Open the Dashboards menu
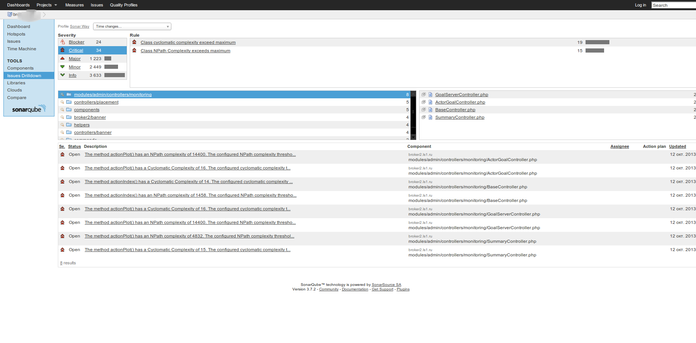Image resolution: width=696 pixels, height=343 pixels. pos(18,5)
